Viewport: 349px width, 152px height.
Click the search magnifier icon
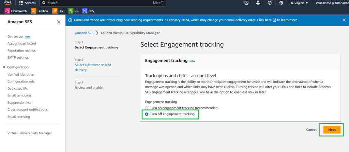point(44,3)
